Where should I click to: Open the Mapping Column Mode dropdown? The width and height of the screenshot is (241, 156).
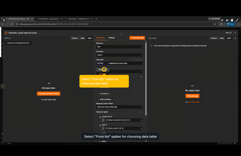[119, 107]
